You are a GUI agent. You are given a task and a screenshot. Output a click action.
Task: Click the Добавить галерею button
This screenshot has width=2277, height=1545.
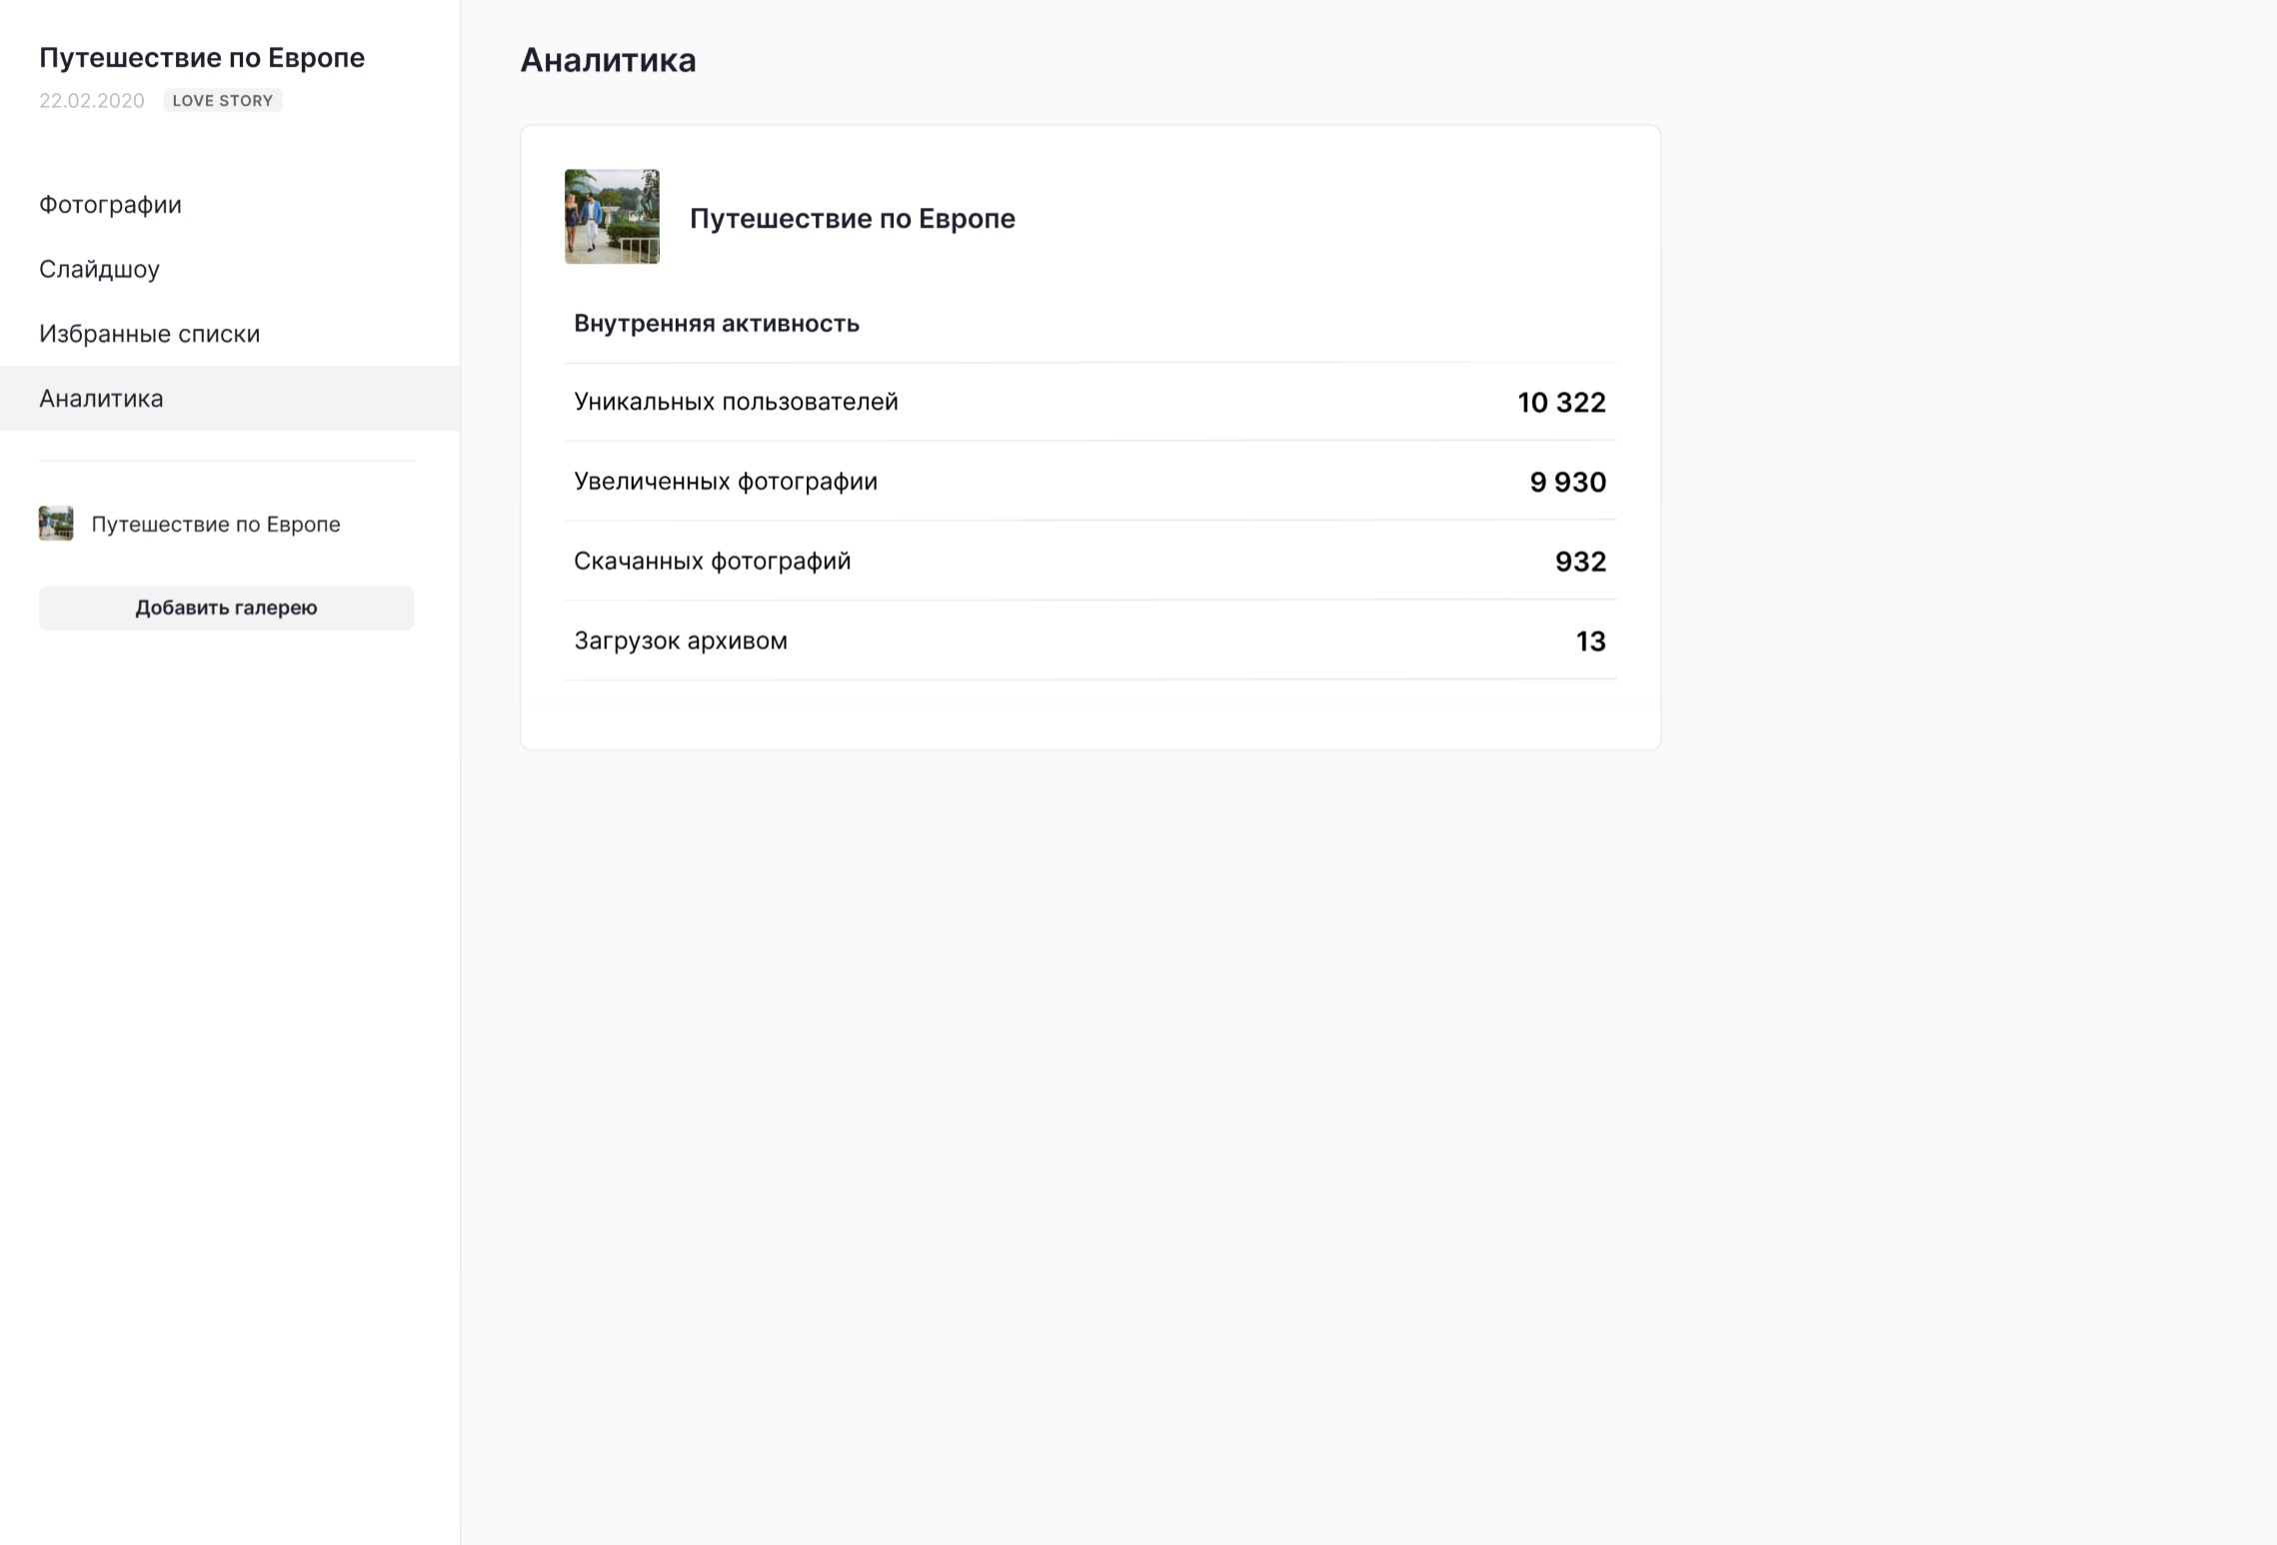(x=226, y=608)
